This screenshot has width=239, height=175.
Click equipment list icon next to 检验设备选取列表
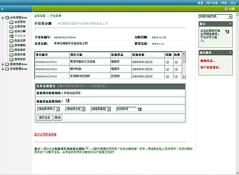[x=67, y=100]
